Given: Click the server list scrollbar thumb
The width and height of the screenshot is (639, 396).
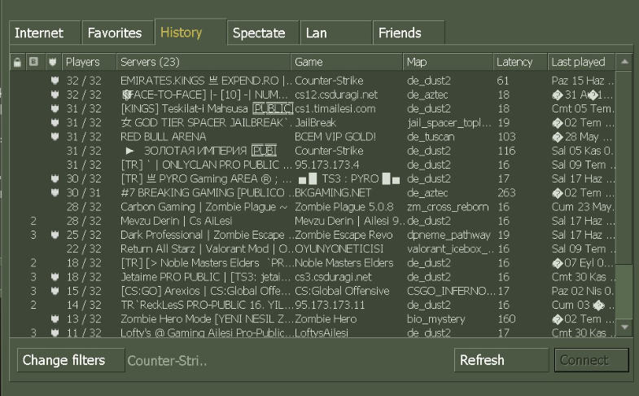Looking at the screenshot, I should tap(624, 168).
